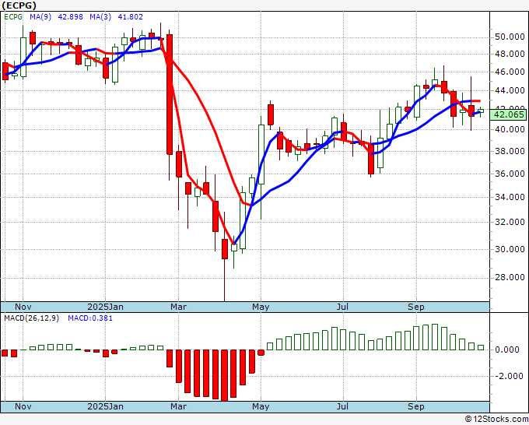Click Nov on the MACD date axis

pos(23,406)
